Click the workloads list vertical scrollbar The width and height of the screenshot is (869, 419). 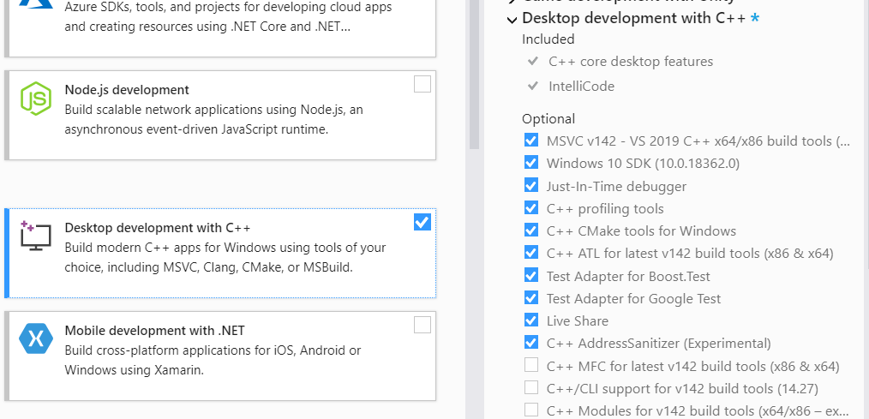point(474,75)
